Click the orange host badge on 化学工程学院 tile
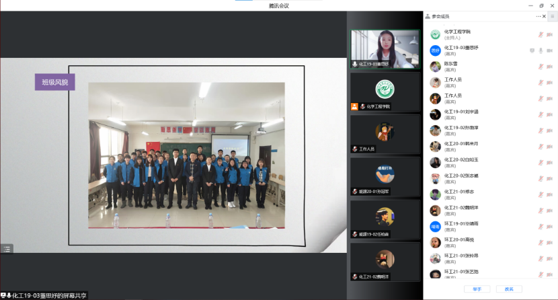 pos(354,106)
